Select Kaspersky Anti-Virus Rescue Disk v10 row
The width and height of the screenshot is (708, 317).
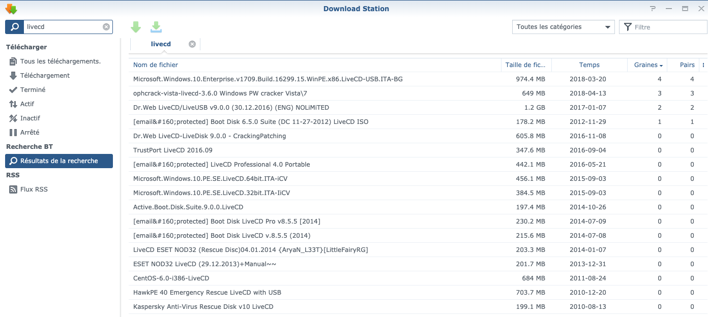[418, 307]
